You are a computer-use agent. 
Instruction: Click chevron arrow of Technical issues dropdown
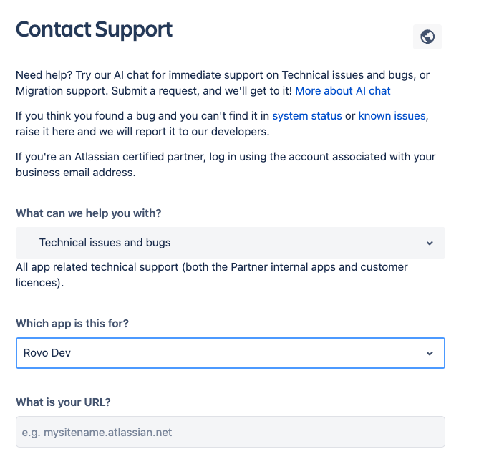pos(430,243)
